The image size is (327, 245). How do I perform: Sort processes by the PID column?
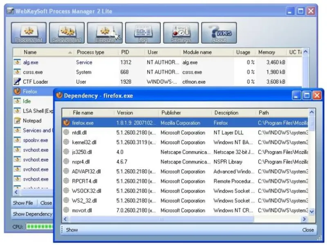click(131, 52)
